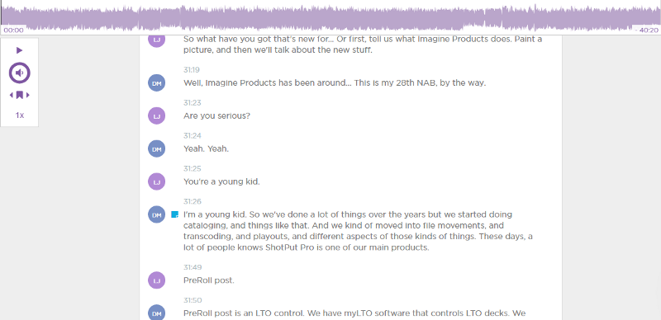Add a bookmark with the bookmark icon
This screenshot has width=661, height=320.
pyautogui.click(x=19, y=95)
